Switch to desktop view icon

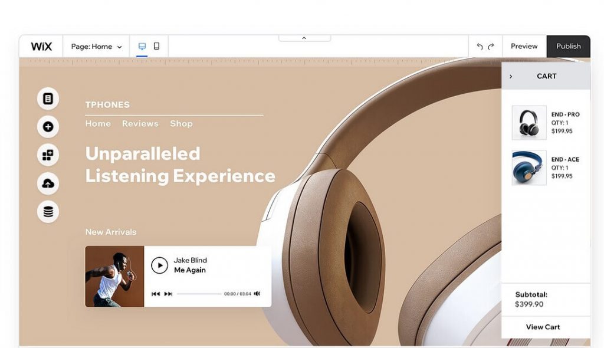(x=142, y=46)
